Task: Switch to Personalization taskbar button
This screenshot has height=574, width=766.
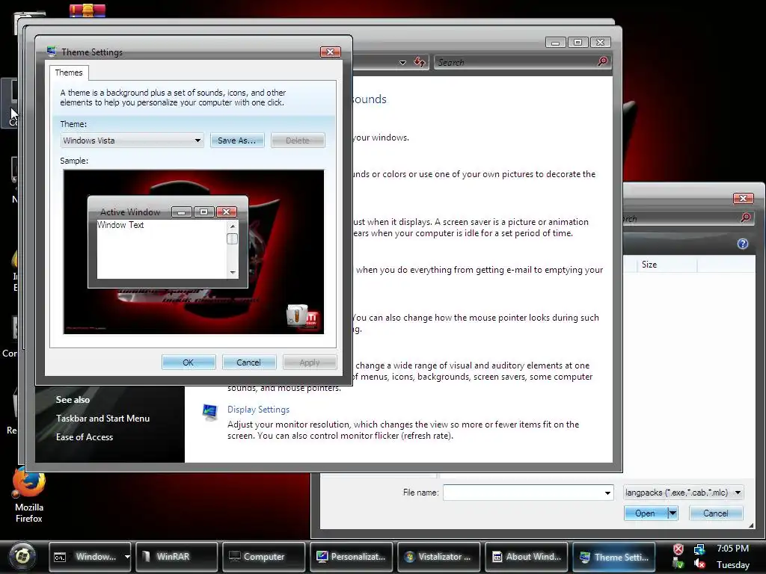Action: click(x=352, y=557)
